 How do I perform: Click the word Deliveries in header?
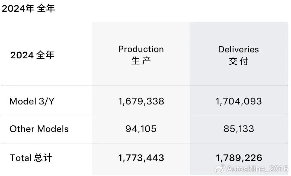click(x=238, y=49)
